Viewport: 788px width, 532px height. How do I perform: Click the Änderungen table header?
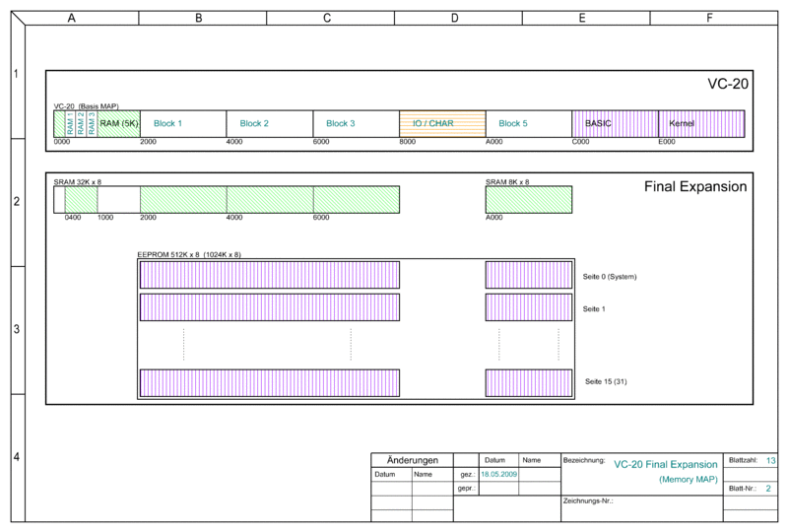[411, 460]
